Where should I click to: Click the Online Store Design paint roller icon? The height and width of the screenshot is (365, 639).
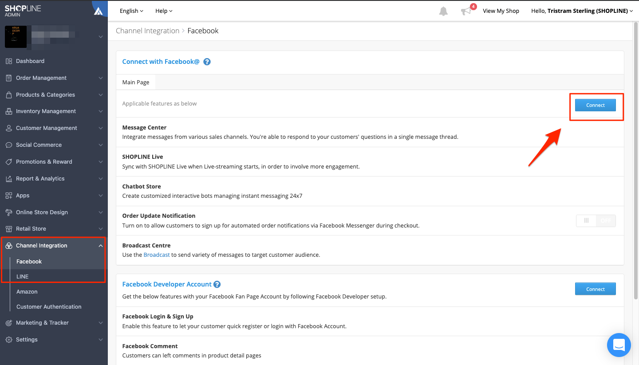pyautogui.click(x=8, y=212)
